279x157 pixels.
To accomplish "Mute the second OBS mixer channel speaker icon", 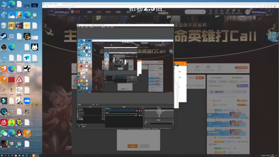I will tap(140, 115).
